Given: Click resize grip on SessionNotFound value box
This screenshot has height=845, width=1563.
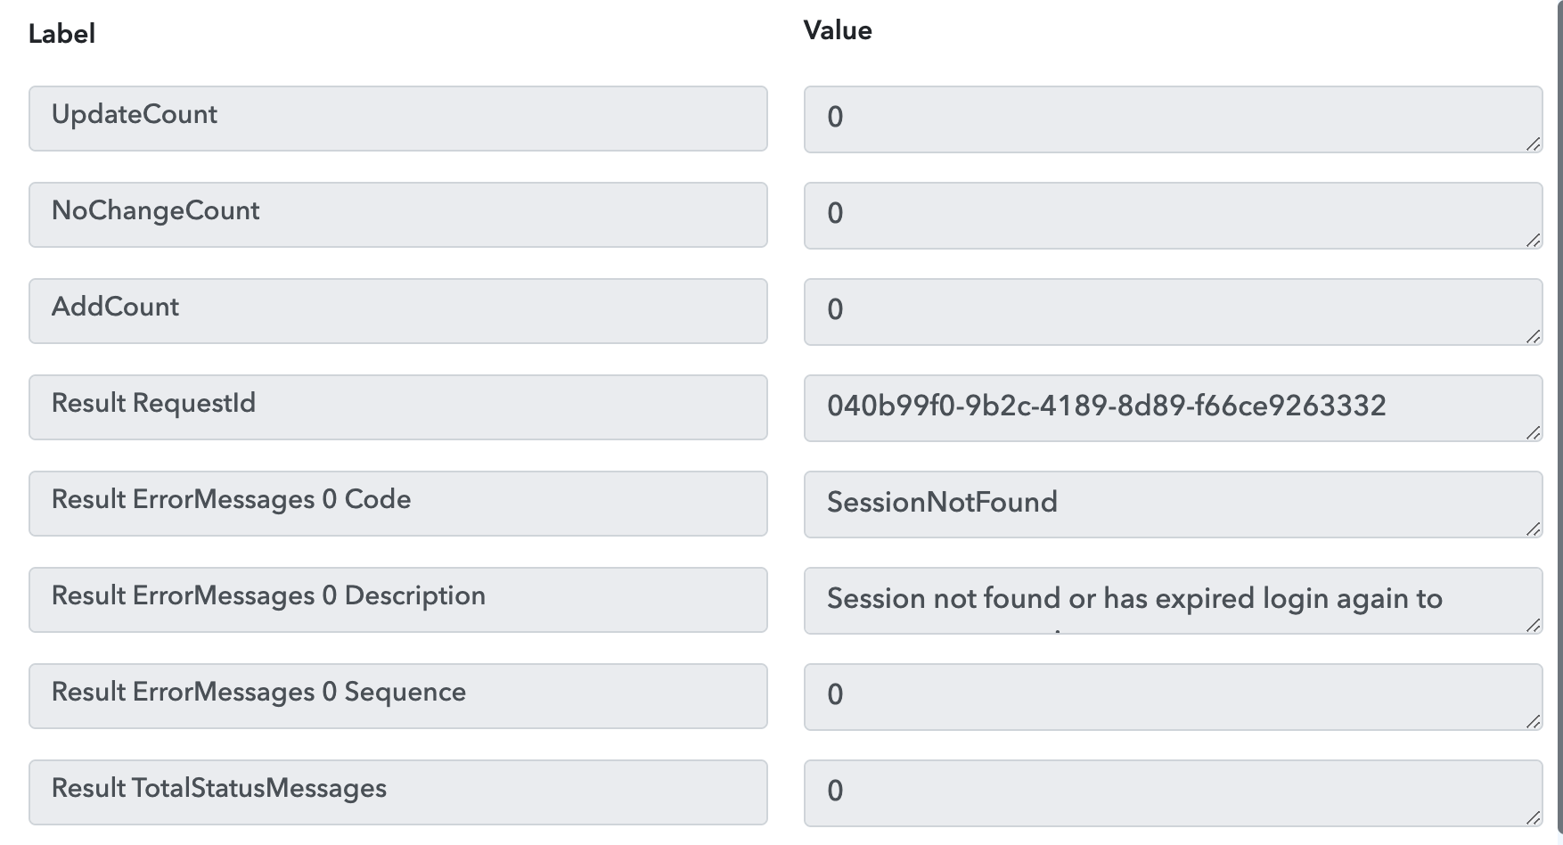Looking at the screenshot, I should pyautogui.click(x=1534, y=529).
